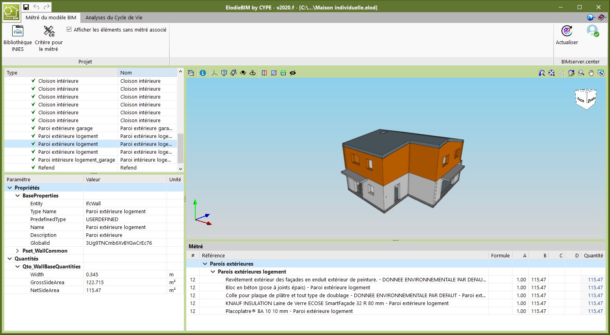
Task: Open the BIMserver.center user account icon
Action: (x=592, y=31)
